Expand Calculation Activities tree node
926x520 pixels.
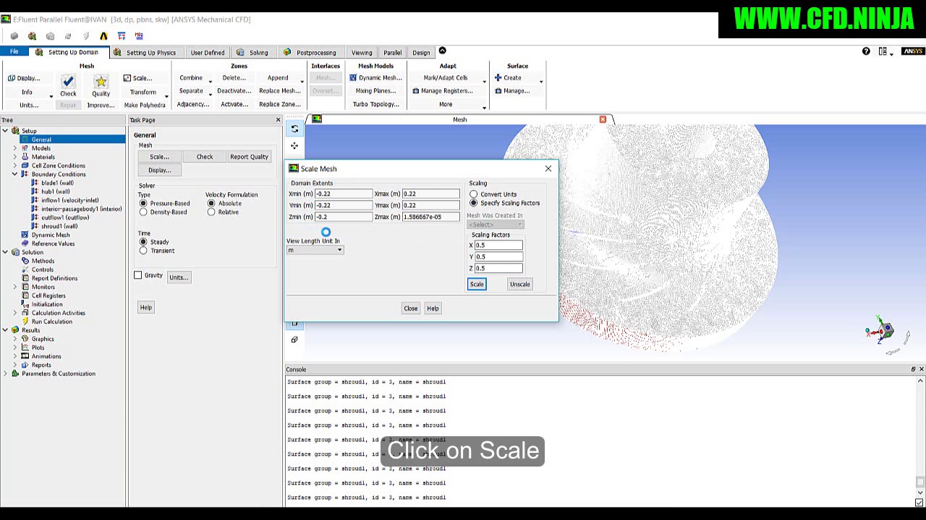point(14,313)
